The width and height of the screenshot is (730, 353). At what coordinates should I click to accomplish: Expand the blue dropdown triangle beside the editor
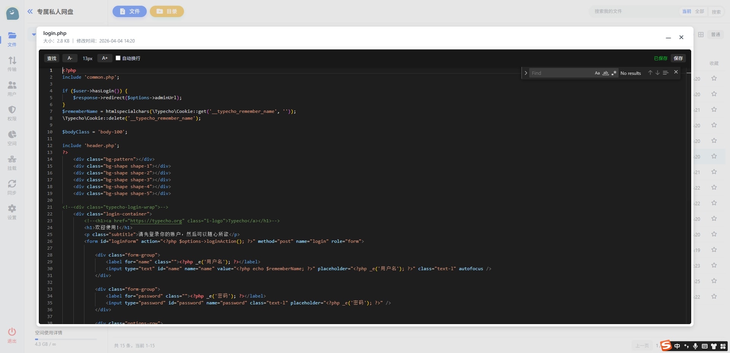(x=34, y=35)
